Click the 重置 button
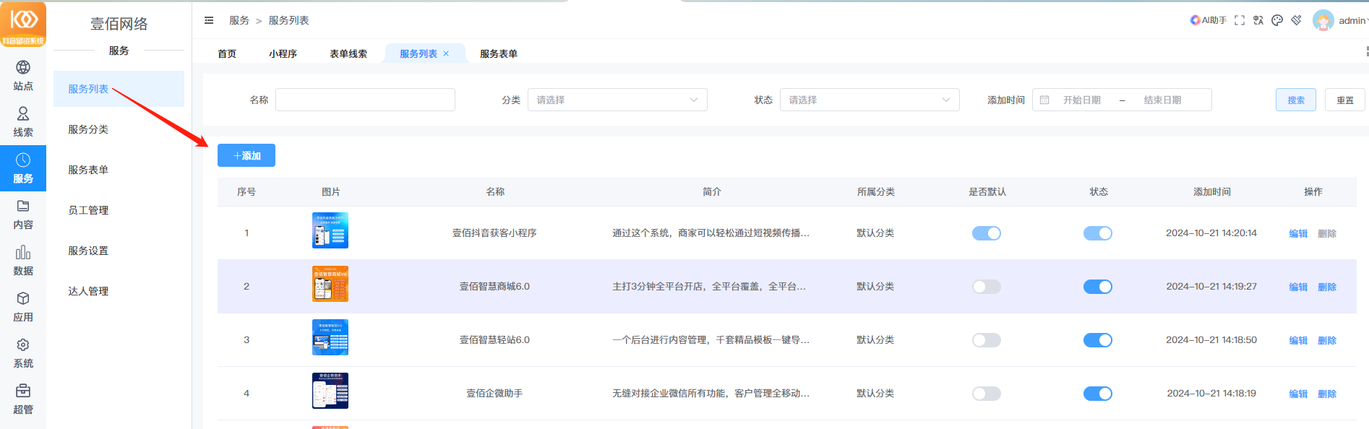 tap(1345, 100)
